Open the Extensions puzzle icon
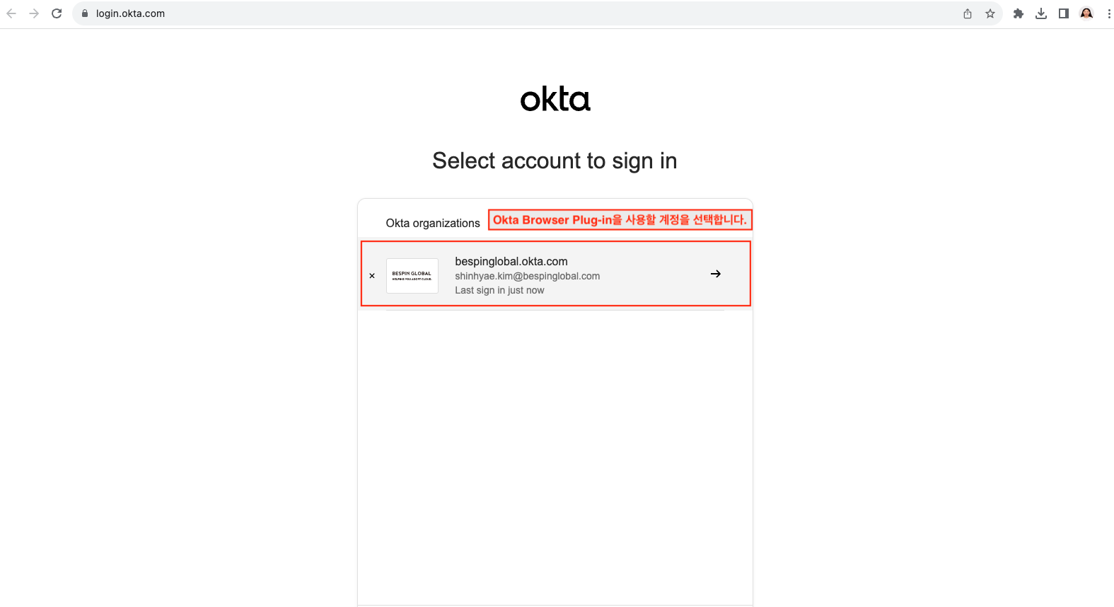Image resolution: width=1114 pixels, height=607 pixels. coord(1019,13)
